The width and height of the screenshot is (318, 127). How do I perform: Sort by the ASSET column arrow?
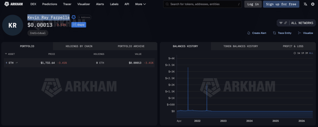[x=6, y=54]
